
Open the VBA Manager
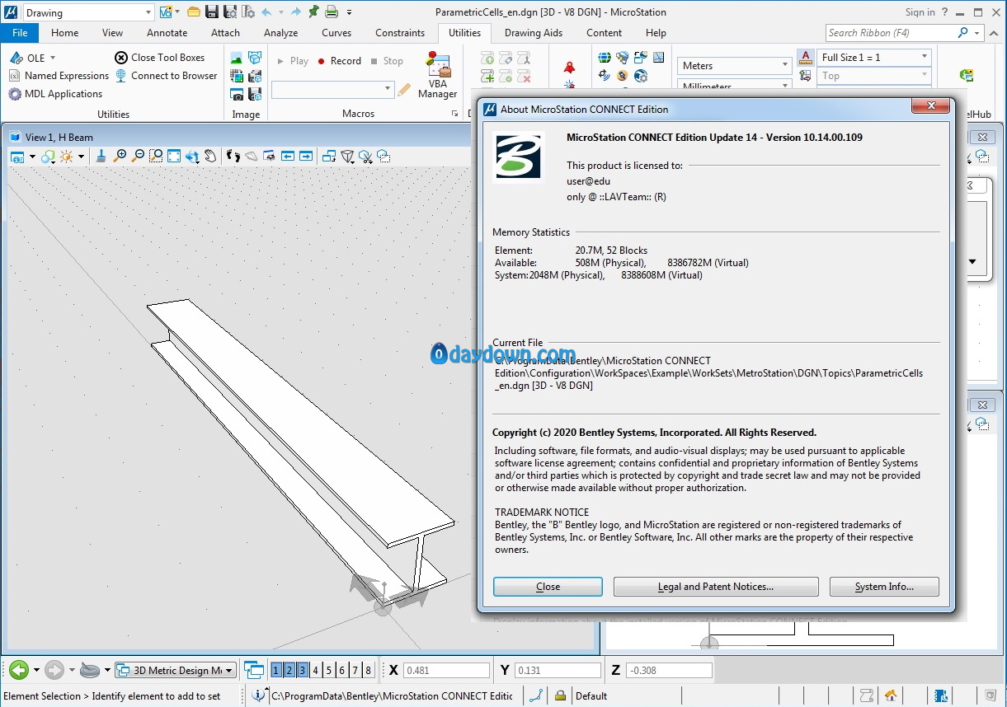pyautogui.click(x=437, y=74)
